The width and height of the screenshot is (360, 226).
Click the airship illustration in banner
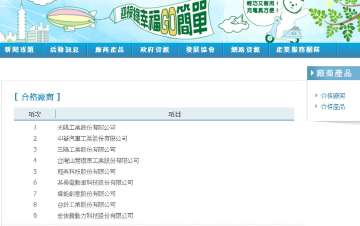tap(71, 19)
